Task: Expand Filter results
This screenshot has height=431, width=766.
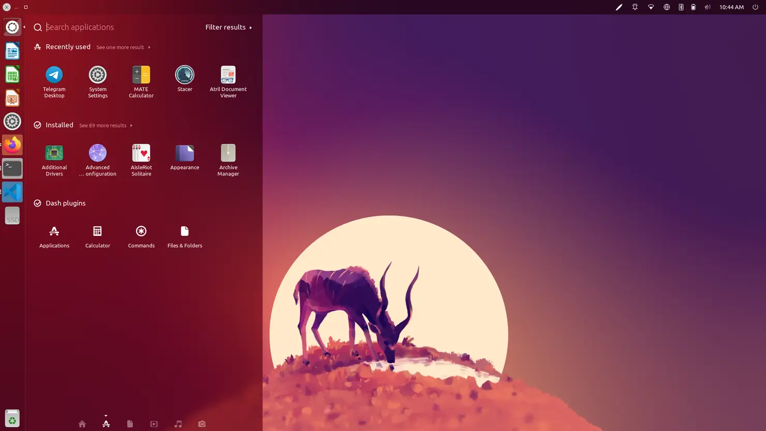Action: 228,27
